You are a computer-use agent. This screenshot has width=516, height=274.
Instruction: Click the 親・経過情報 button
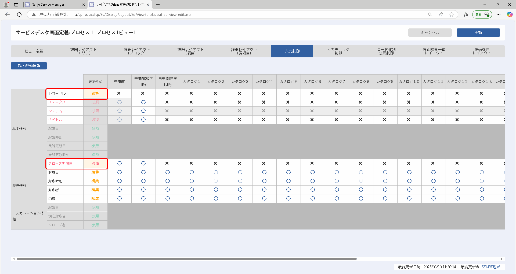click(29, 66)
